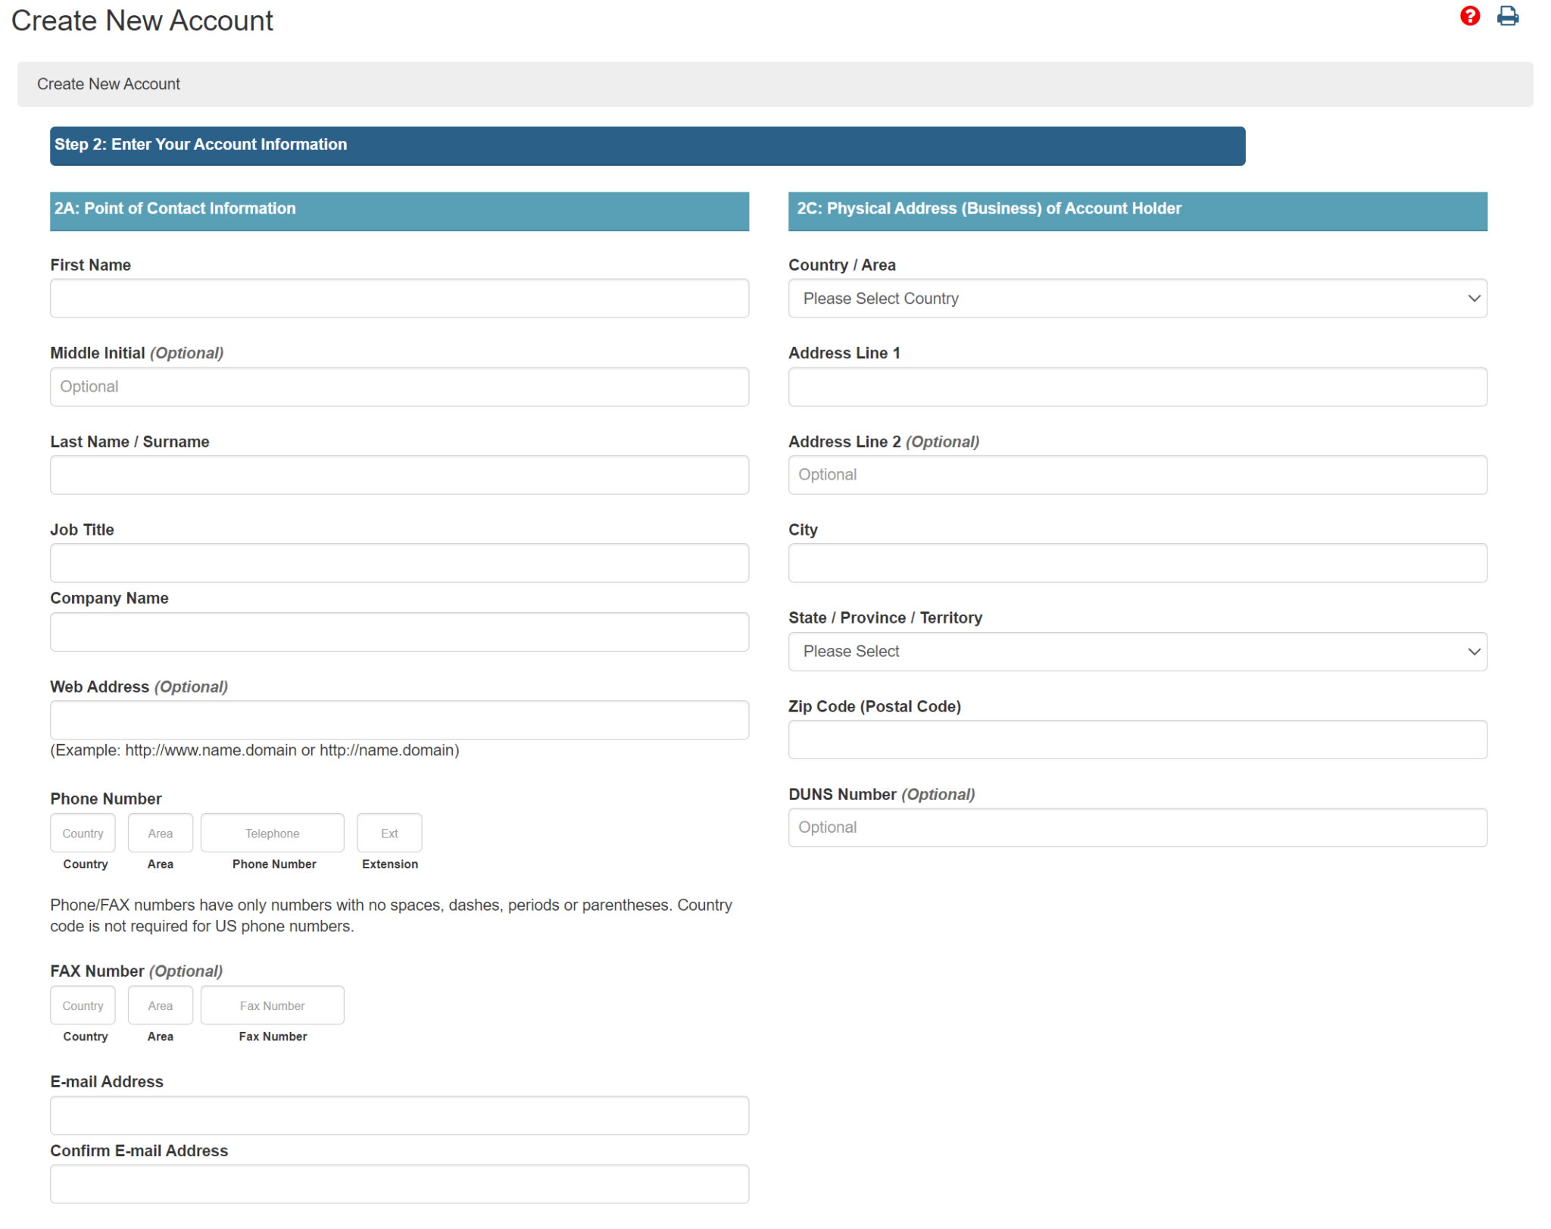Viewport: 1551px width, 1229px height.
Task: Select the E-mail Address field
Action: click(399, 1115)
